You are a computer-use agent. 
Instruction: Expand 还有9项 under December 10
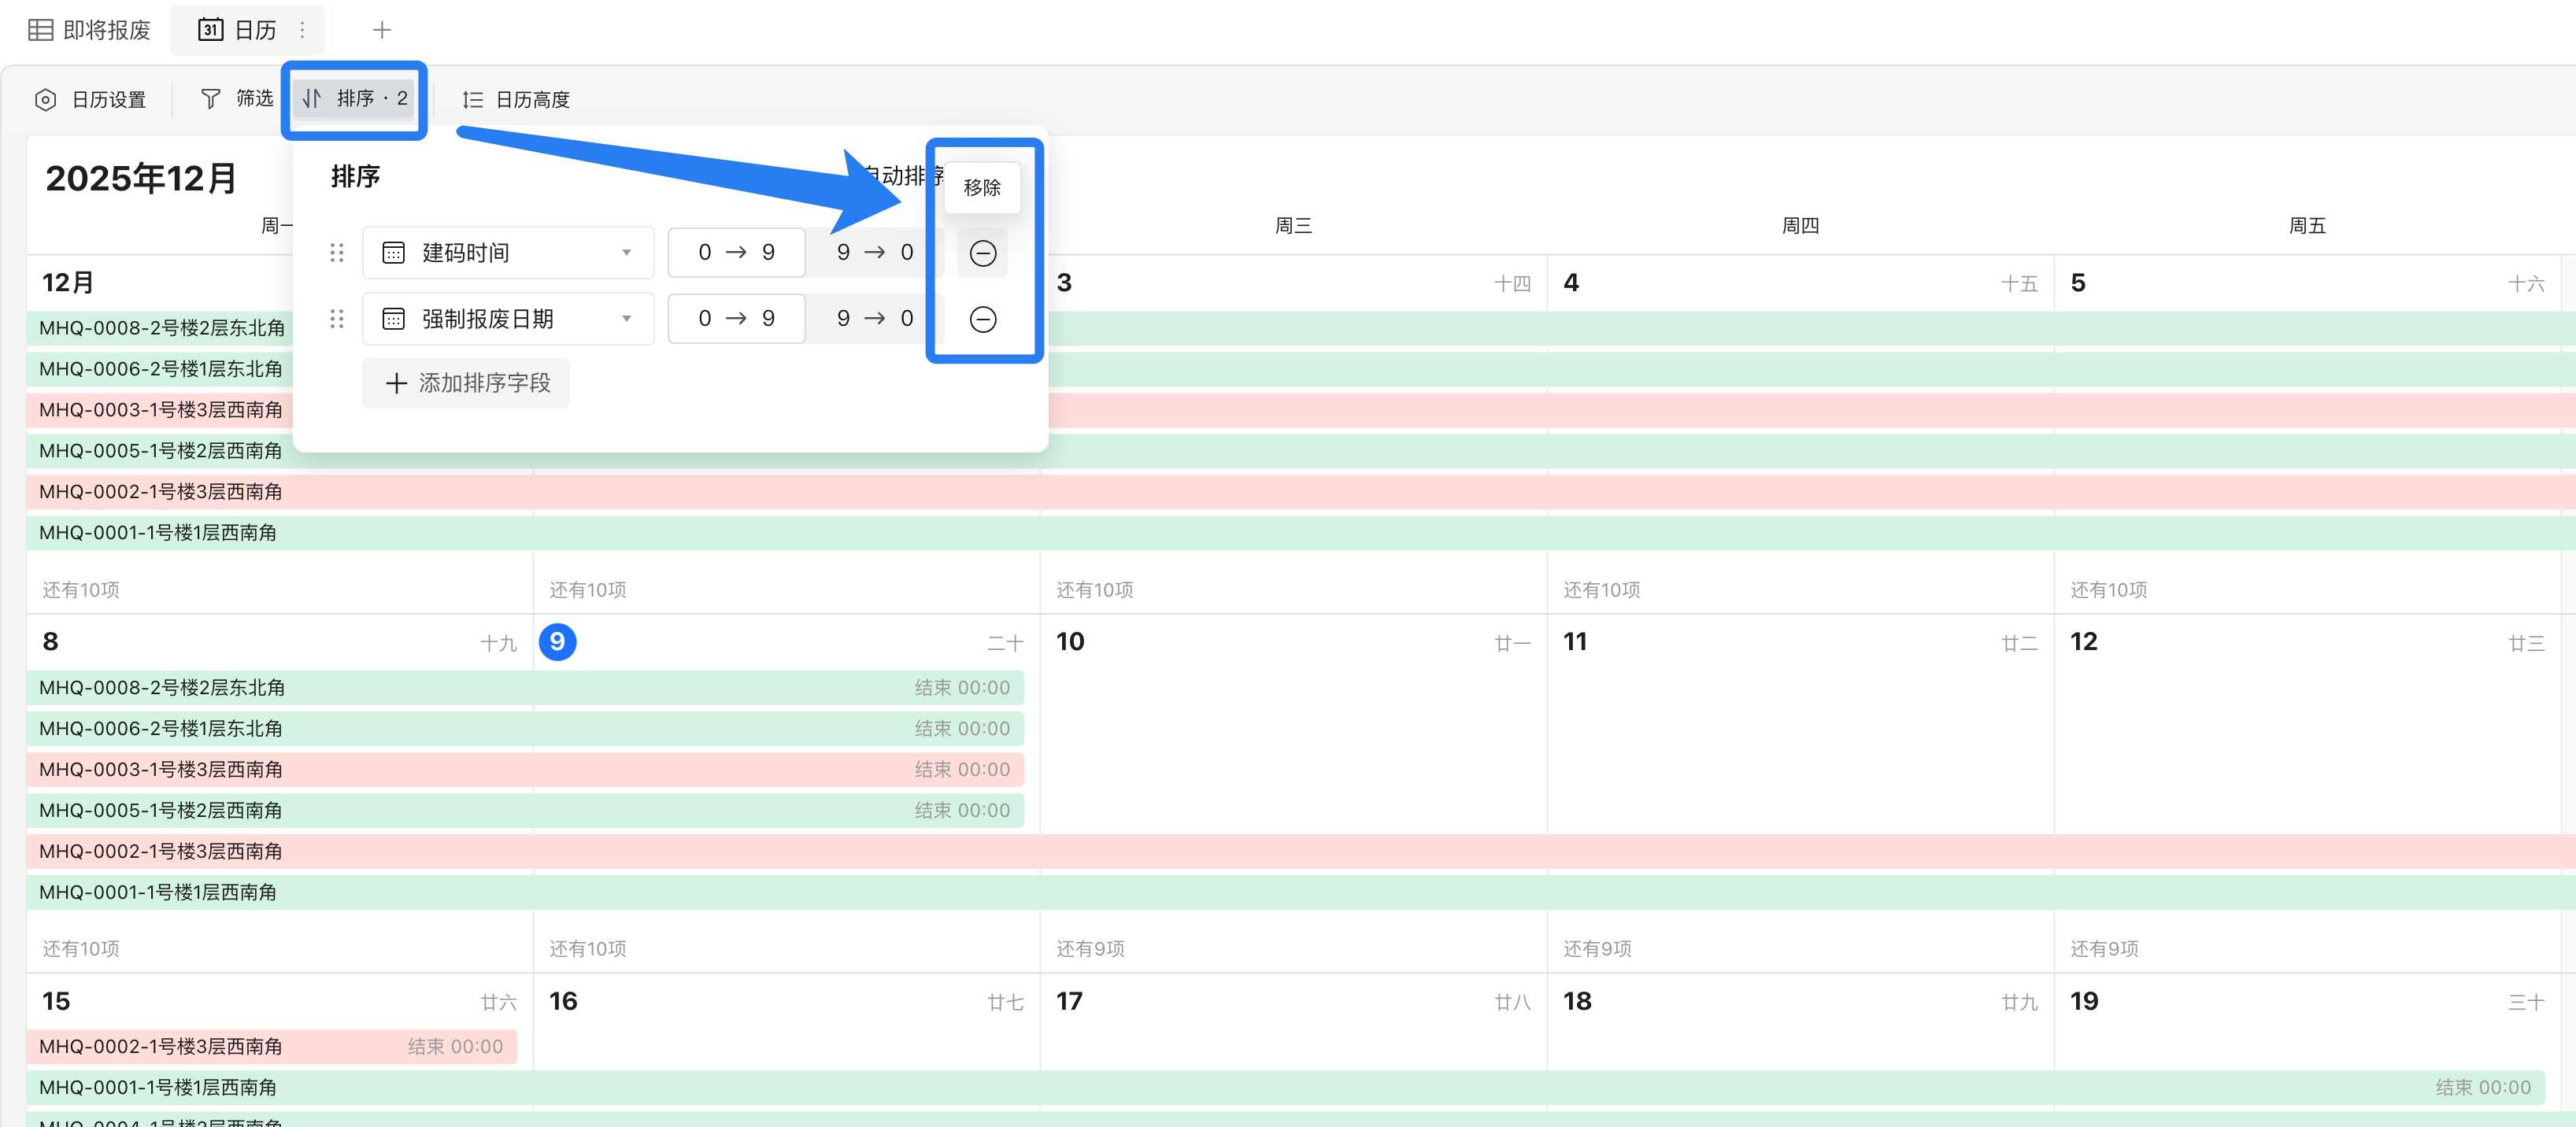1090,948
